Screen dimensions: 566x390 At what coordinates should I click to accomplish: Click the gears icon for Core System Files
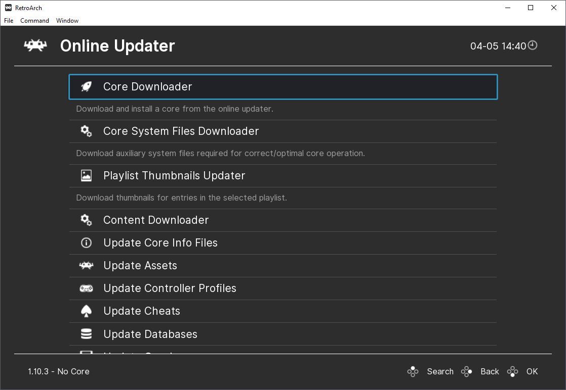87,131
